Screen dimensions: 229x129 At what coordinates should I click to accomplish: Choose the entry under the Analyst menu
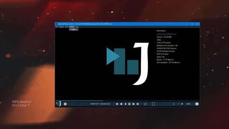[74, 29]
